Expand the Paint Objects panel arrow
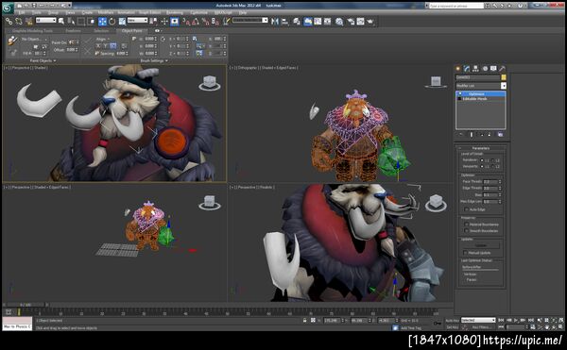The width and height of the screenshot is (567, 350). [55, 61]
